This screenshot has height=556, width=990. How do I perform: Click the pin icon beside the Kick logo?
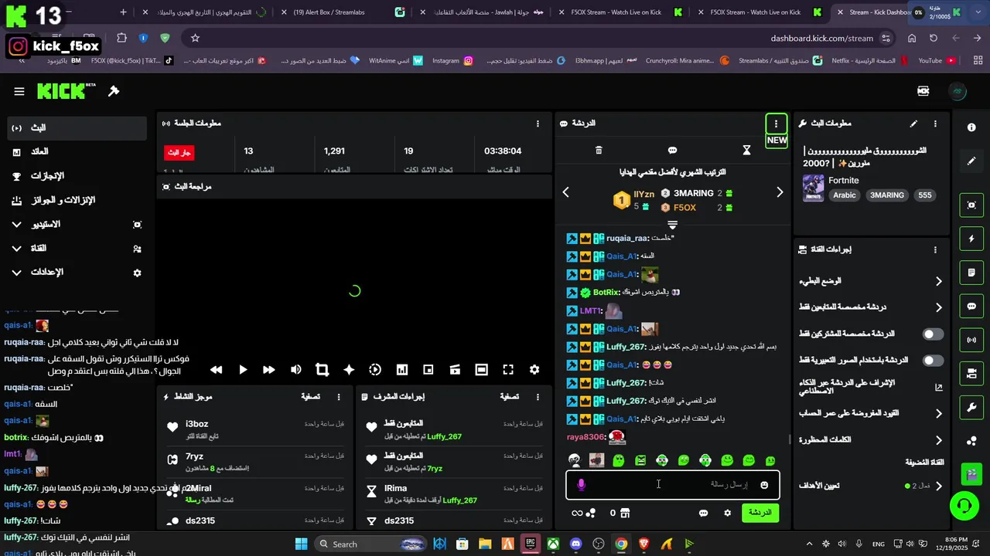tap(114, 91)
